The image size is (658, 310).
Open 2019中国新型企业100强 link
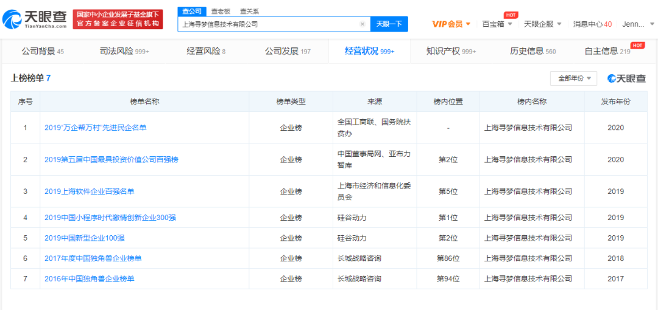tap(84, 238)
